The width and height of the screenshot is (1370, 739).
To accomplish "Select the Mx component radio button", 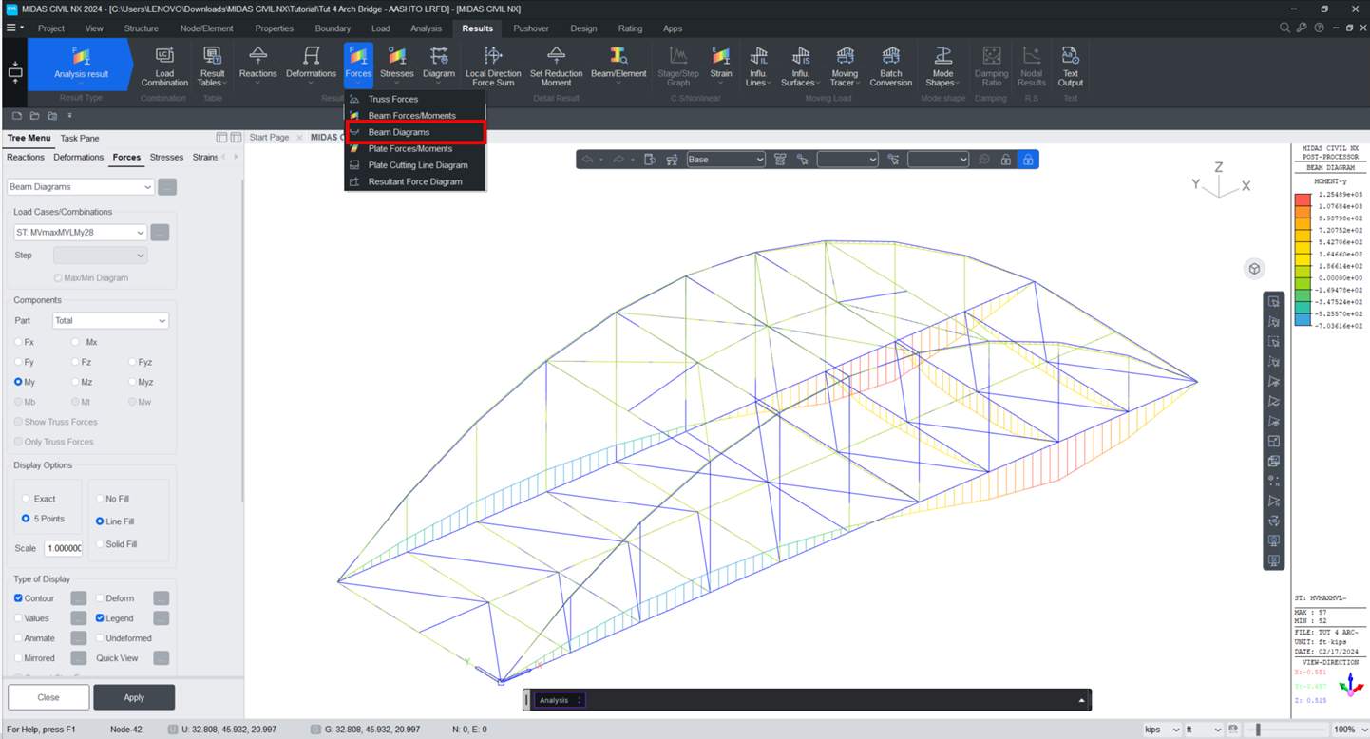I will point(75,342).
